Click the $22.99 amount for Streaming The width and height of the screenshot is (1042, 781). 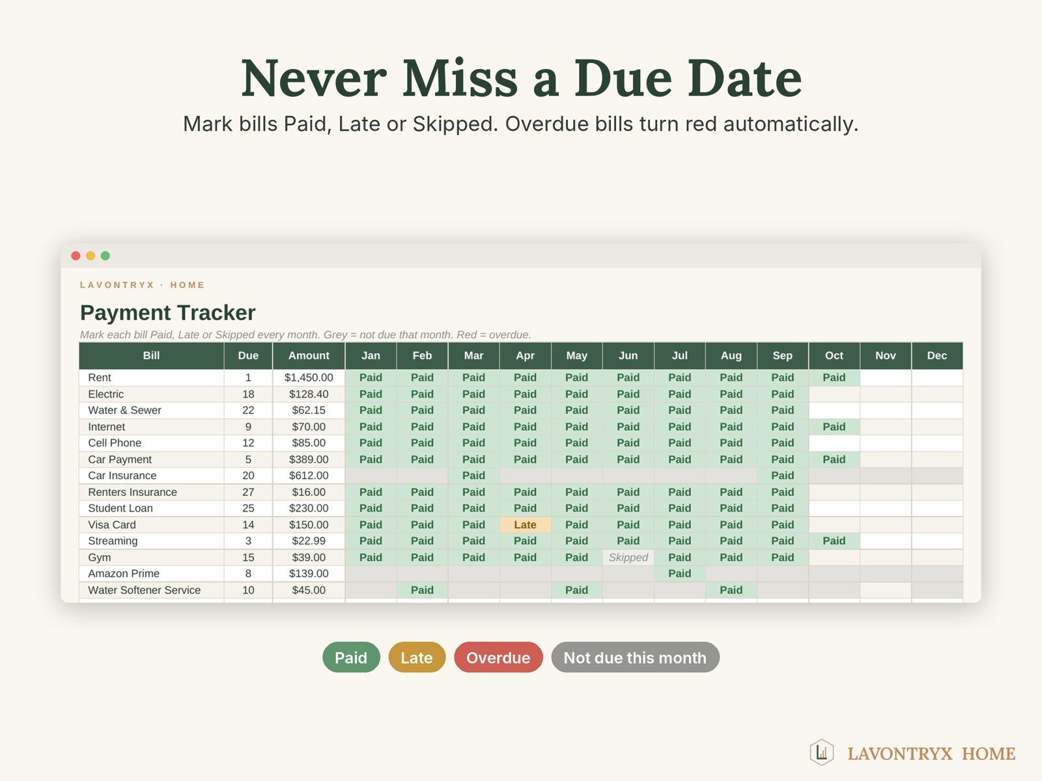tap(309, 541)
